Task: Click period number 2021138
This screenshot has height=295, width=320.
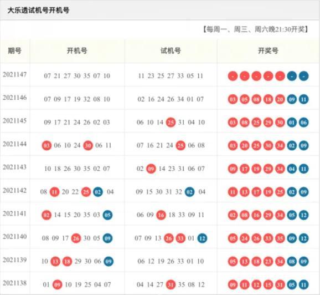Action: (x=15, y=283)
